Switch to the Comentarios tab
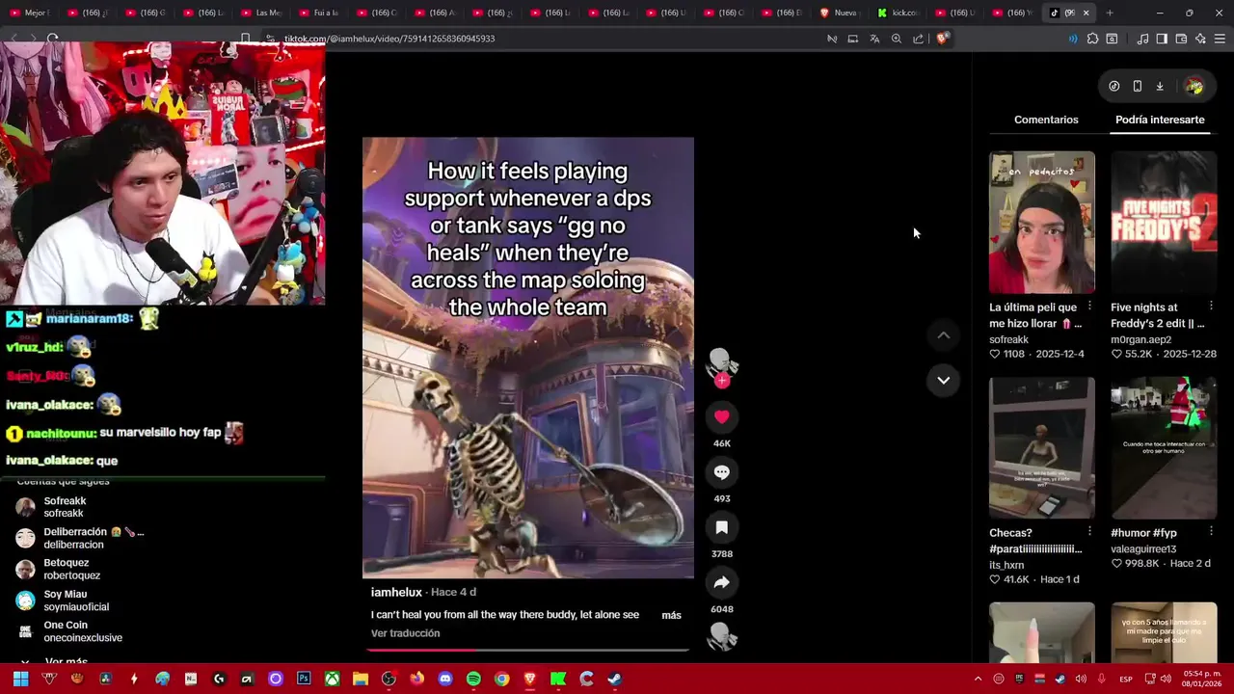Image resolution: width=1234 pixels, height=694 pixels. point(1046,120)
